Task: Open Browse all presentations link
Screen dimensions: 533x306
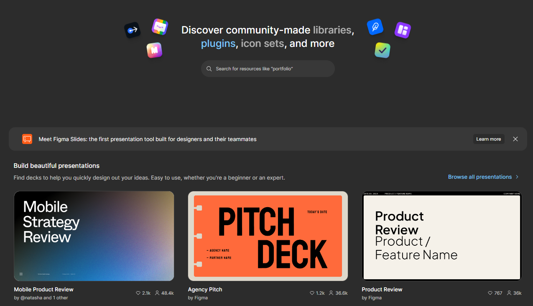Action: [480, 177]
